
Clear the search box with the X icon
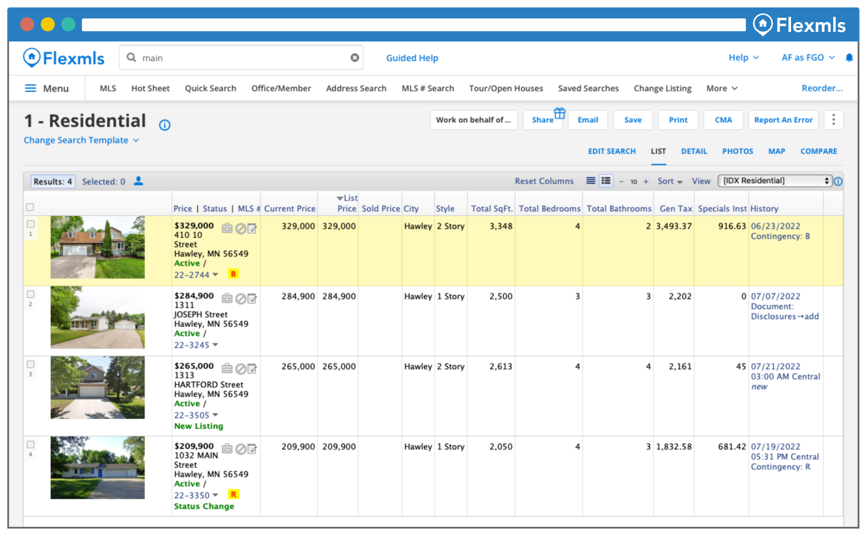click(x=355, y=58)
